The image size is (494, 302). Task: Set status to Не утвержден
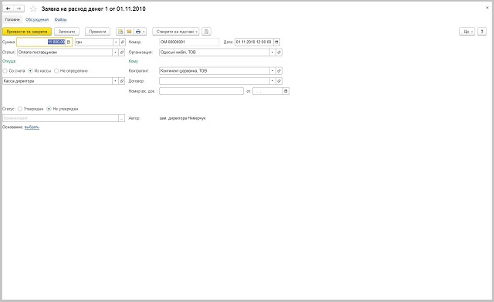coord(63,109)
